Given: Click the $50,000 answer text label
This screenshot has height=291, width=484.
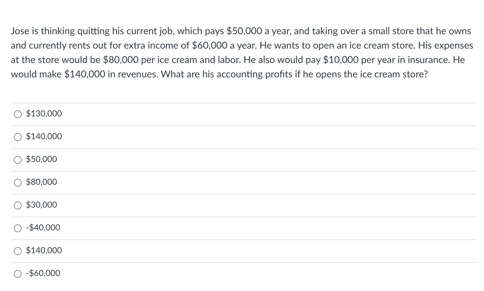Looking at the screenshot, I should pos(41,160).
